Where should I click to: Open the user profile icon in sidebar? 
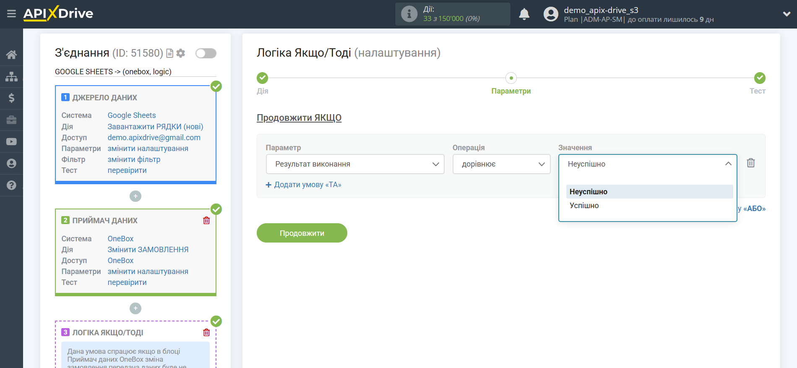[11, 164]
